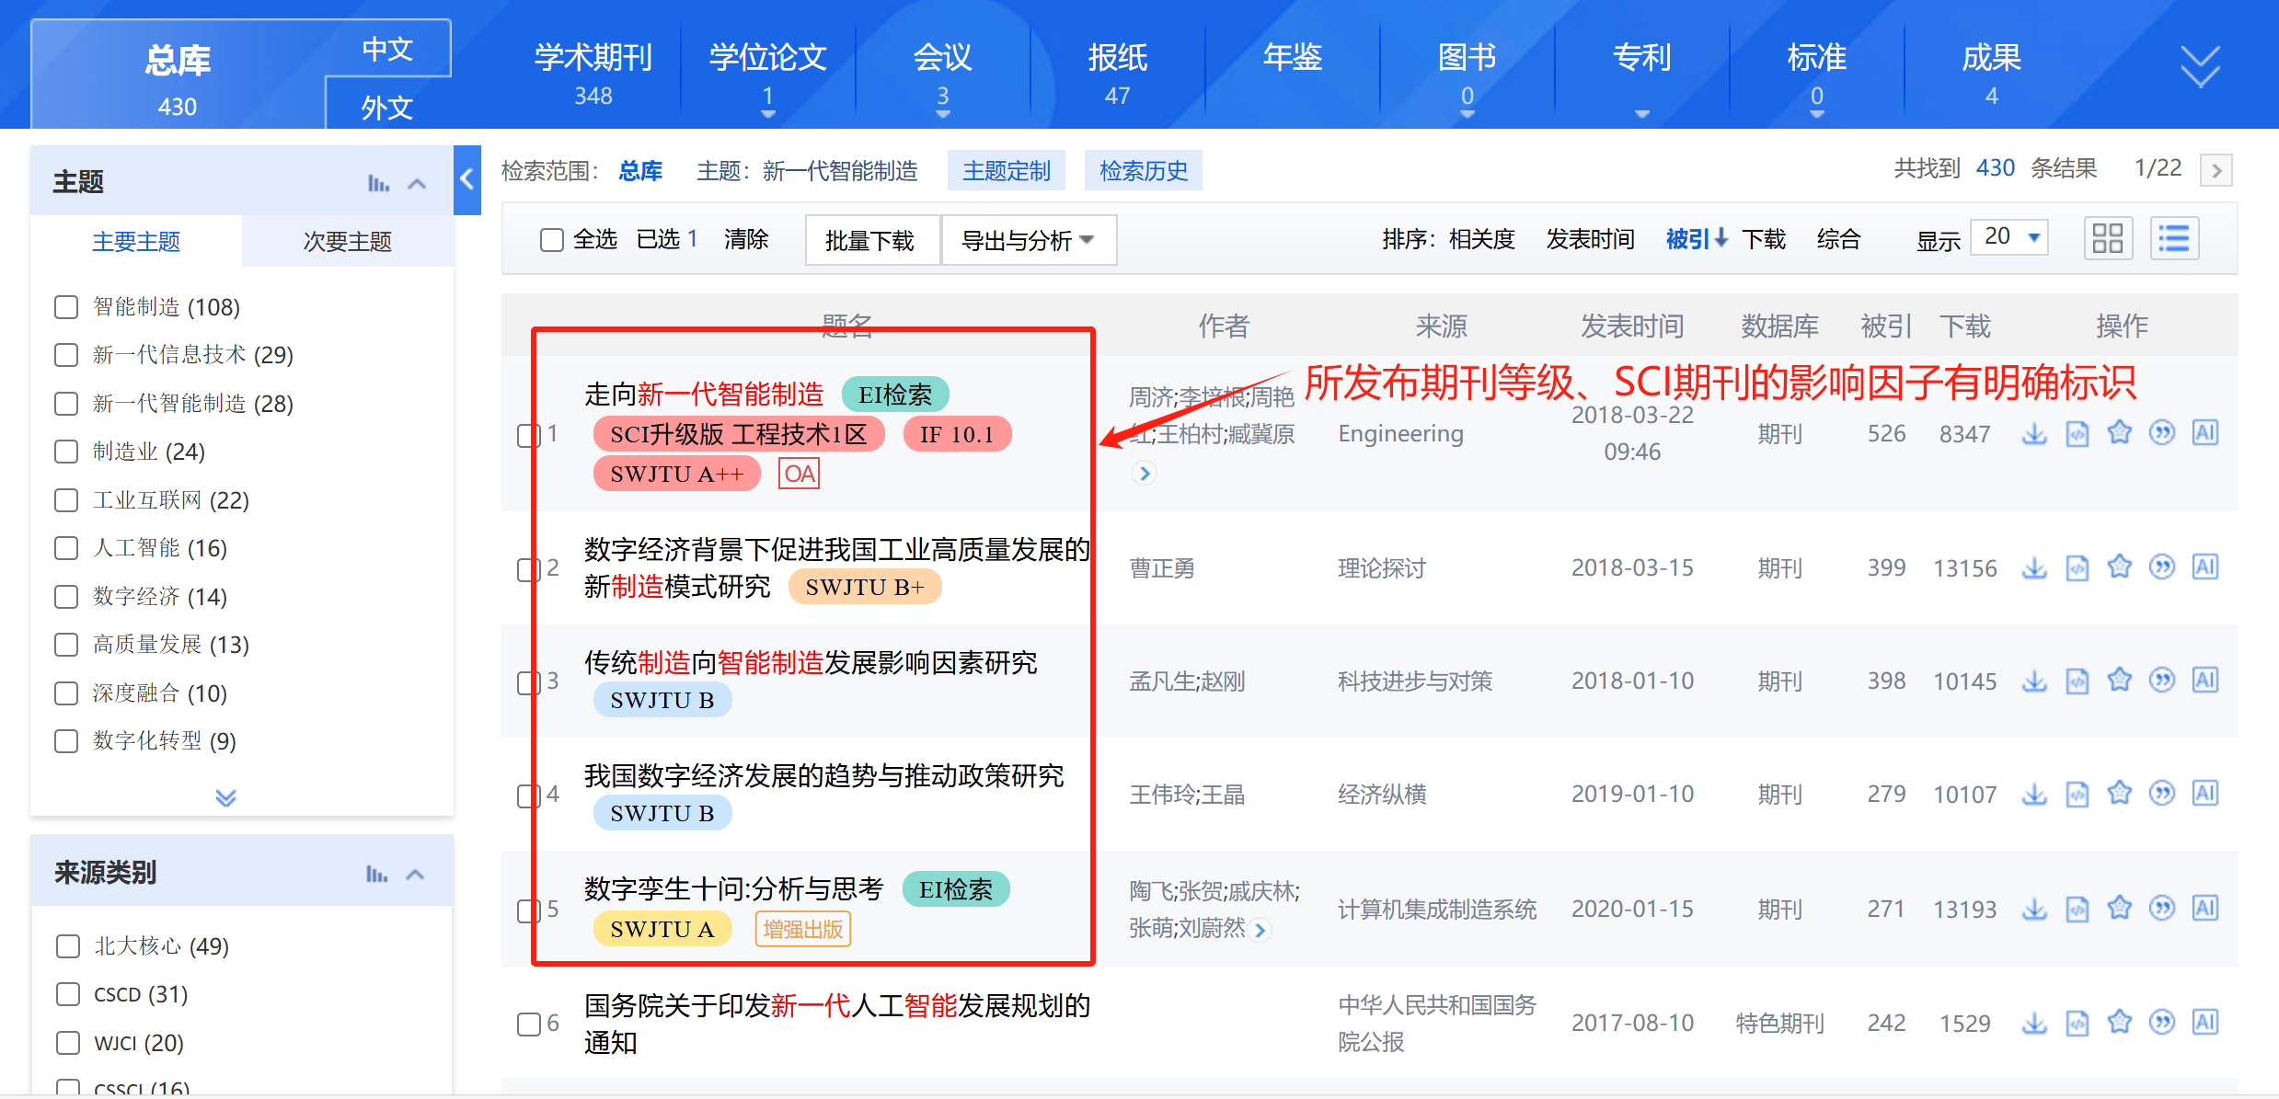Open HTML reading for result 2
The image size is (2279, 1099).
[x=2078, y=568]
